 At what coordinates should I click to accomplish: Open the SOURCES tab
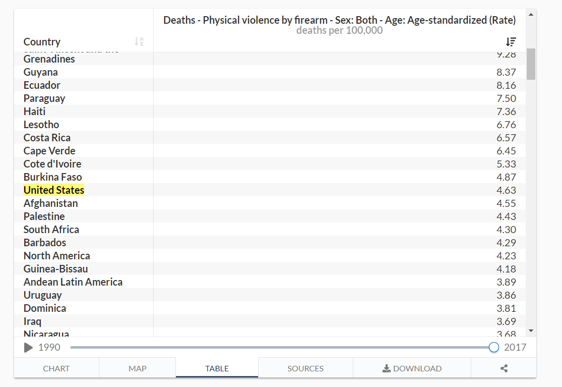[x=305, y=368]
